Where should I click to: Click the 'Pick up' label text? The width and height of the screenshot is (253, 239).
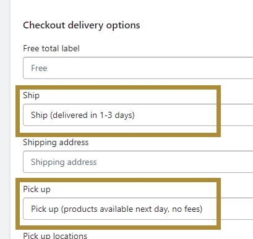coord(36,190)
